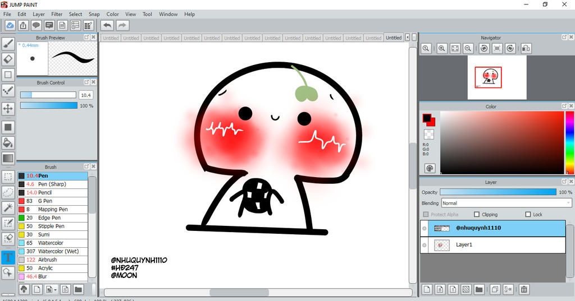Rotate canvas left in Navigator
This screenshot has height=301, width=575.
(x=484, y=48)
